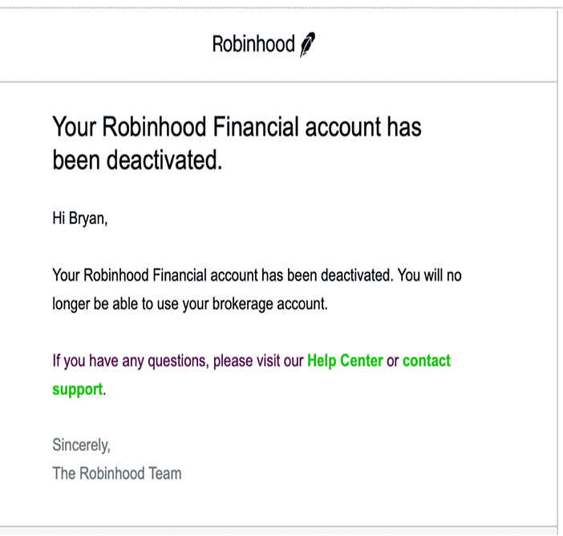Click the "Hi Bryan," greeting
563x536 pixels.
pyautogui.click(x=80, y=218)
